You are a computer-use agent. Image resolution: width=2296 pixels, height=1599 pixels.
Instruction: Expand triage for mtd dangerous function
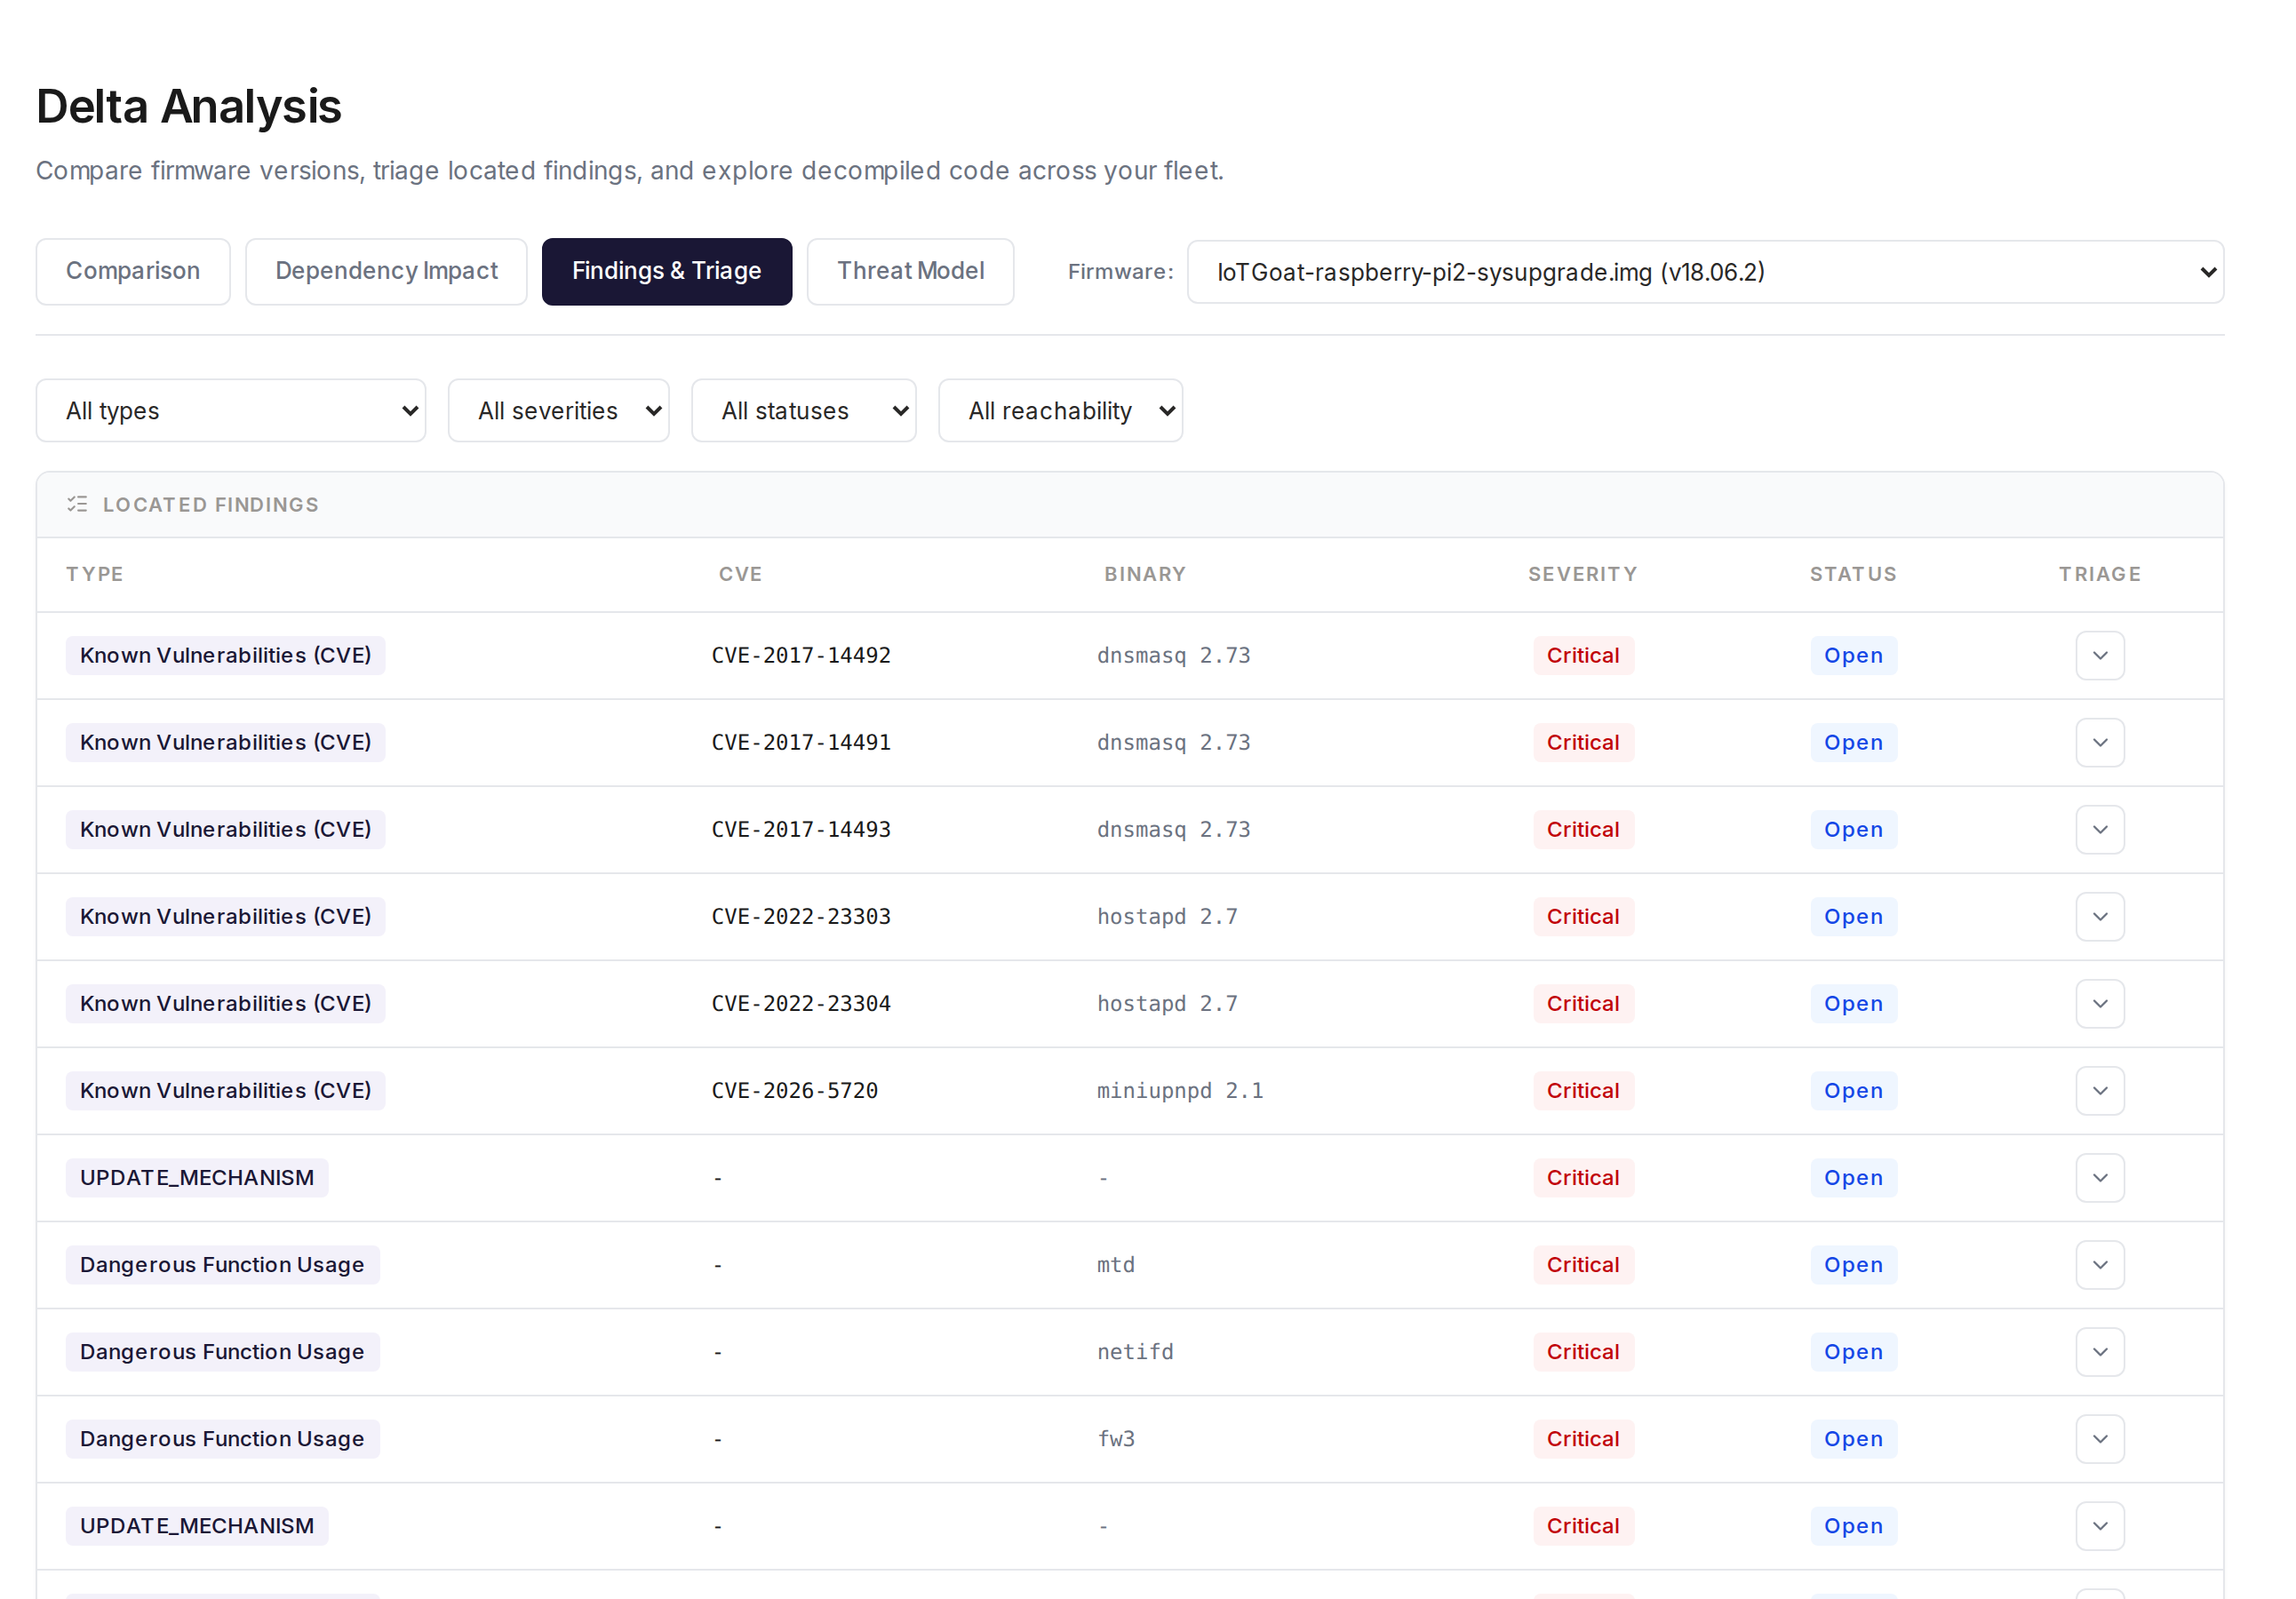tap(2099, 1265)
